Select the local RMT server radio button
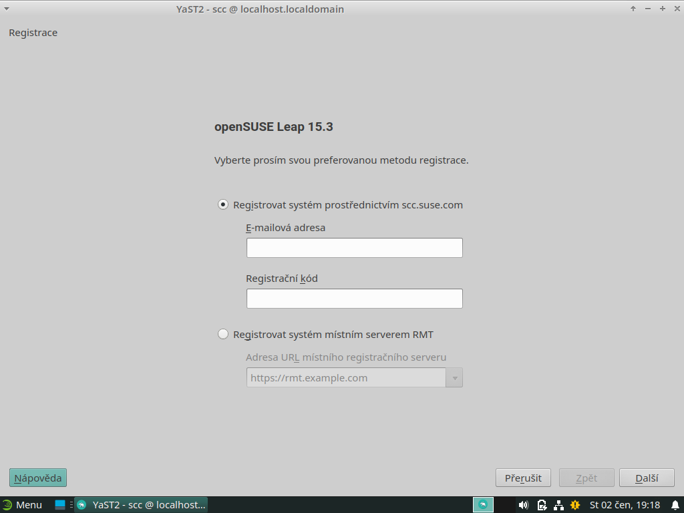 click(x=223, y=334)
